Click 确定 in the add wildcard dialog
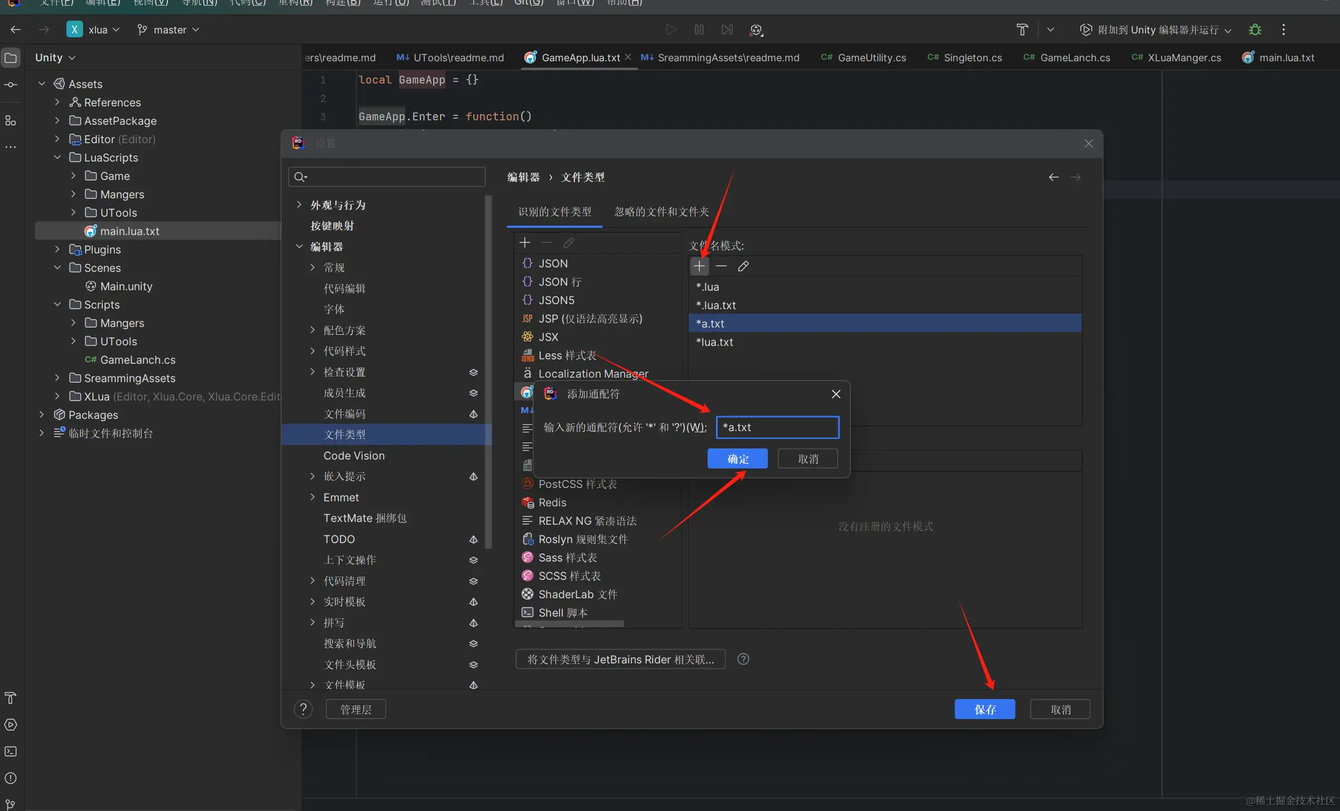1340x811 pixels. (737, 459)
